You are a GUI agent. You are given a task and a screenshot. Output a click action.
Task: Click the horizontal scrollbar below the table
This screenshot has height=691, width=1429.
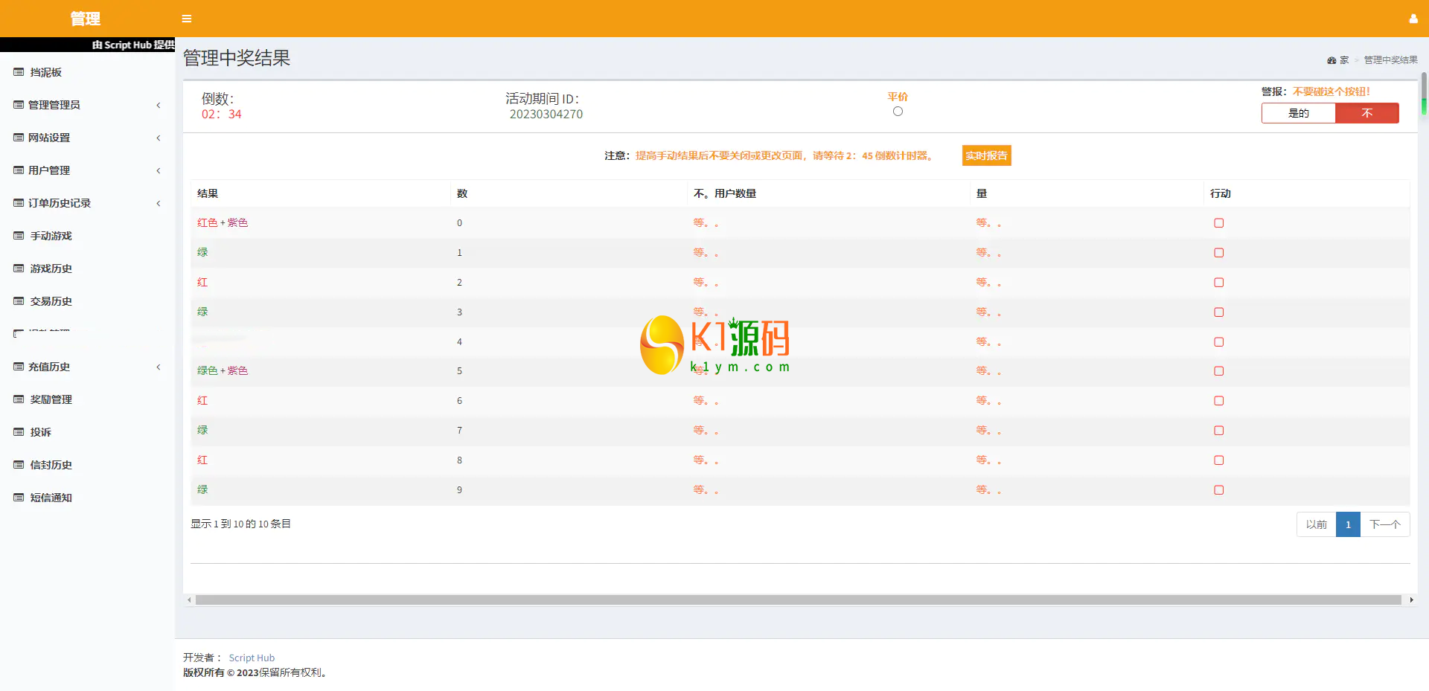coord(798,600)
